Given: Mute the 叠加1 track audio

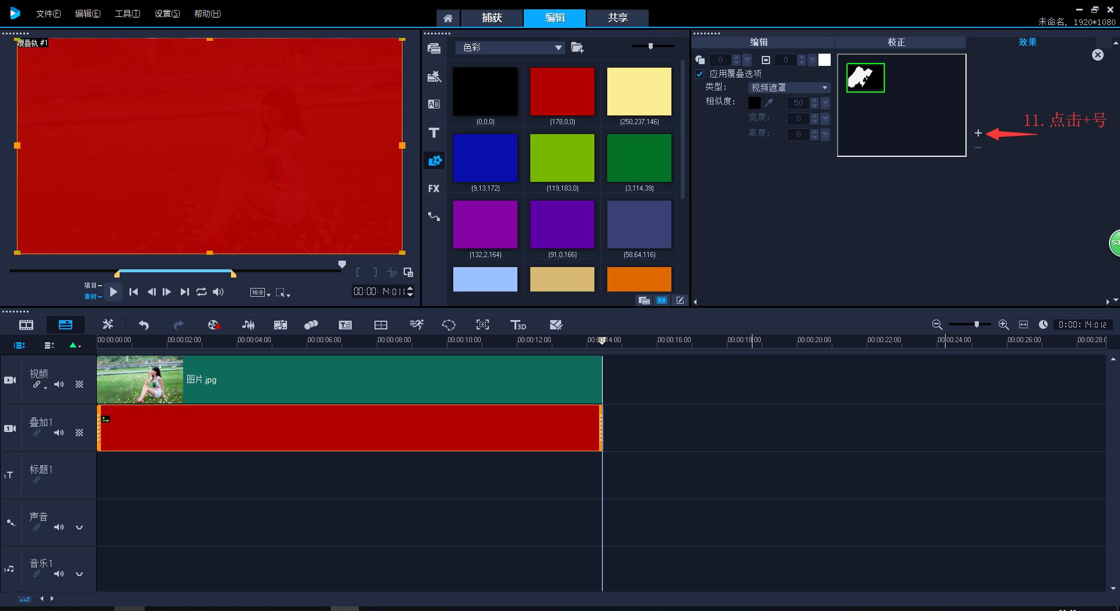Looking at the screenshot, I should [x=59, y=433].
